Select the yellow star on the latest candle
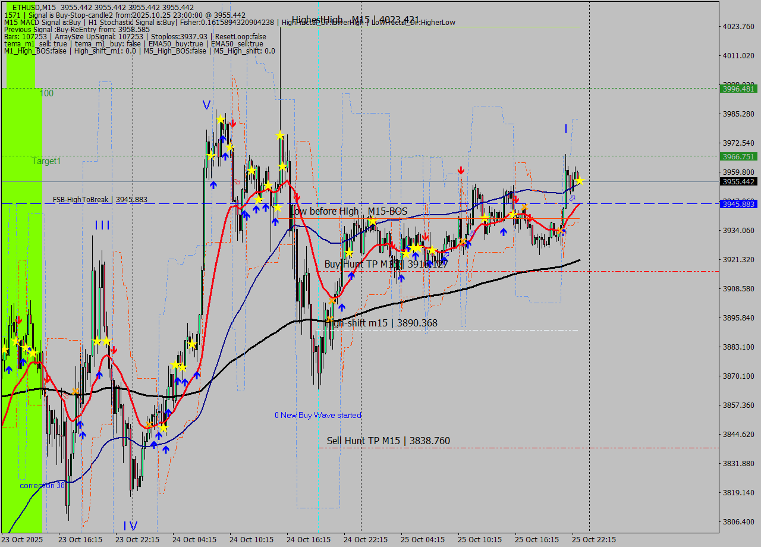Viewport: 761px width, 547px height. [x=579, y=180]
